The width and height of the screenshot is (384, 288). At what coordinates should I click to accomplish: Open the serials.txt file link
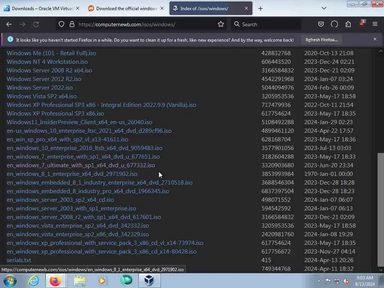(x=19, y=260)
